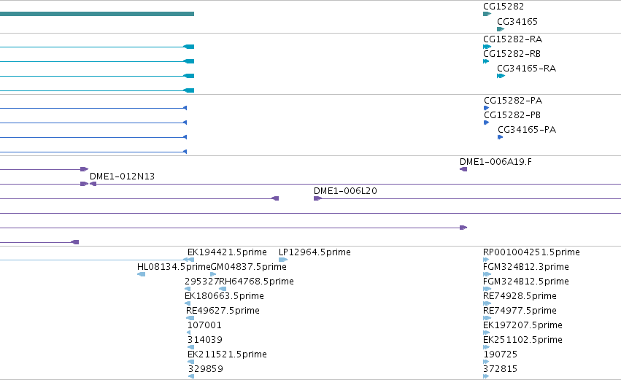Viewport: 621px width, 380px height.
Task: Click the CG15282-RA transcript arrow glyph
Action: tap(487, 47)
